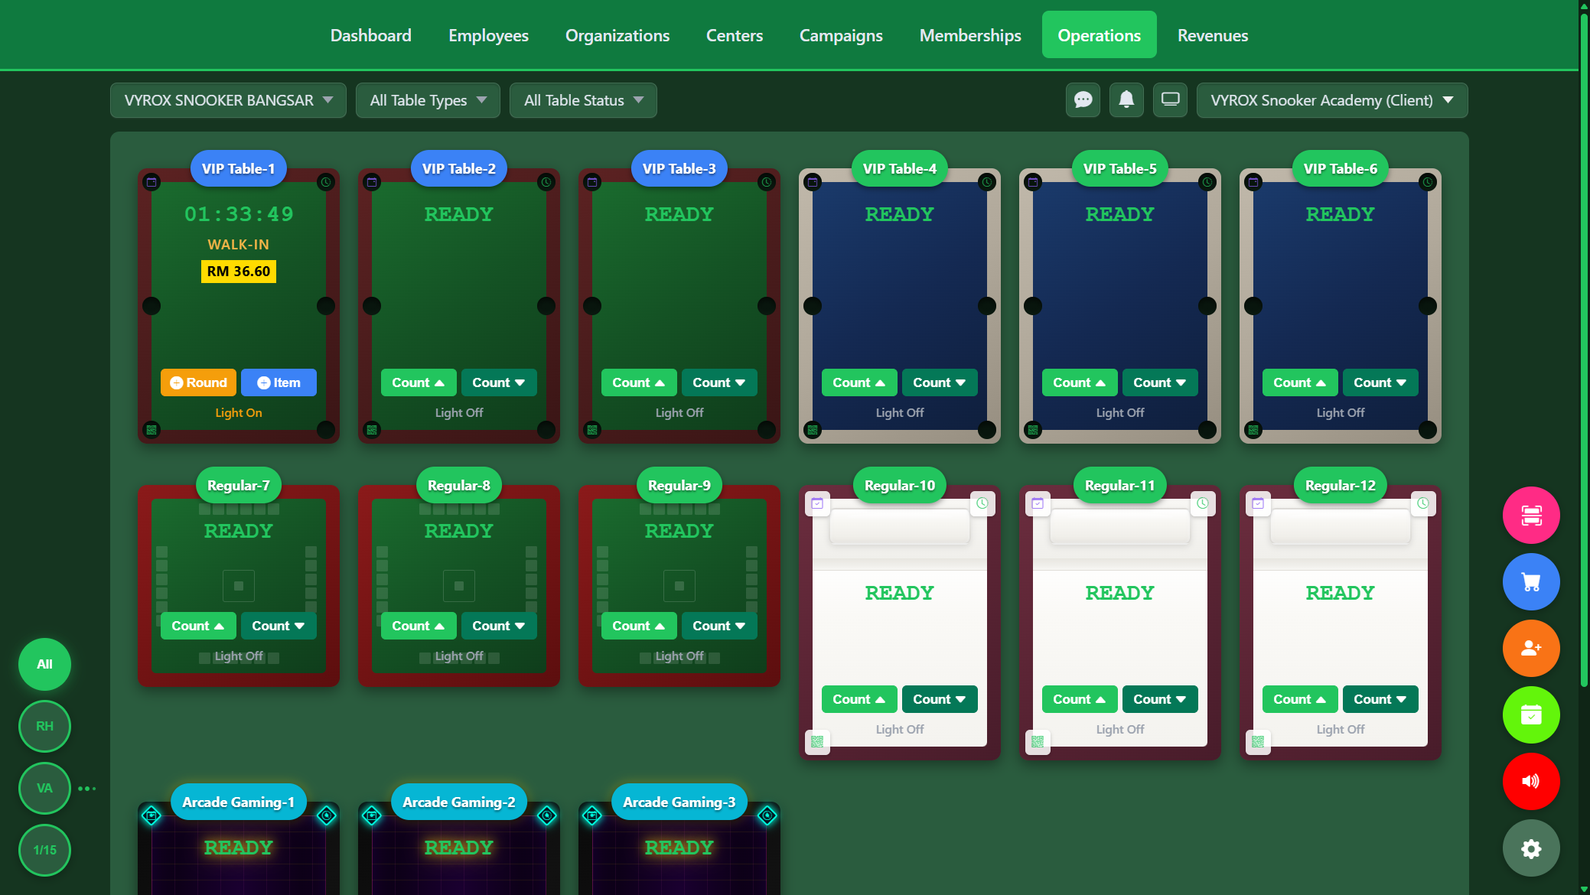The height and width of the screenshot is (895, 1590).
Task: Click clock icon on VIP Table-6
Action: tap(1428, 182)
